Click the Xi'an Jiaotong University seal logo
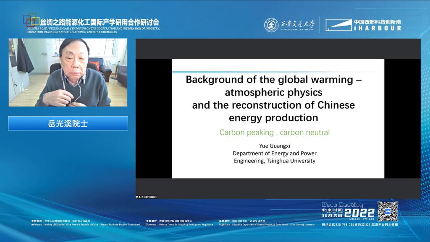The image size is (430, 242). pos(271,25)
